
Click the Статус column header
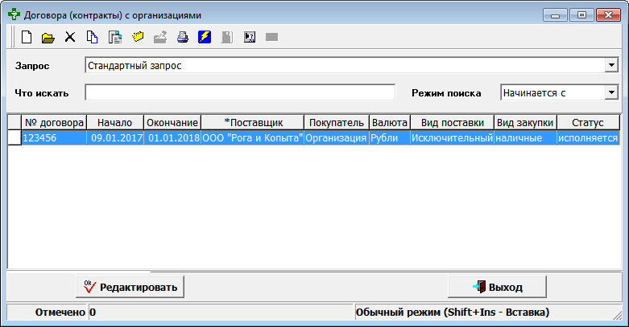587,122
